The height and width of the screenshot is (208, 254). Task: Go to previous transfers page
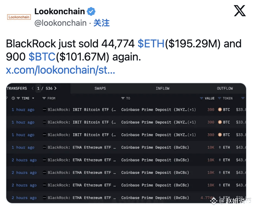tap(33, 88)
